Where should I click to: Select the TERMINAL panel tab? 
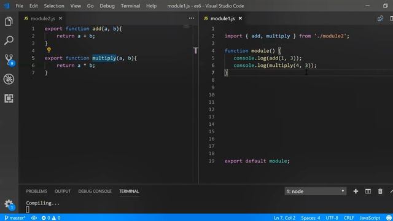tap(129, 191)
